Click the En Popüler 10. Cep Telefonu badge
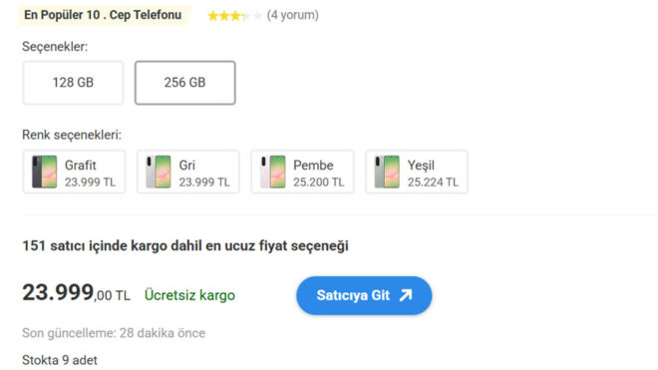 [103, 15]
